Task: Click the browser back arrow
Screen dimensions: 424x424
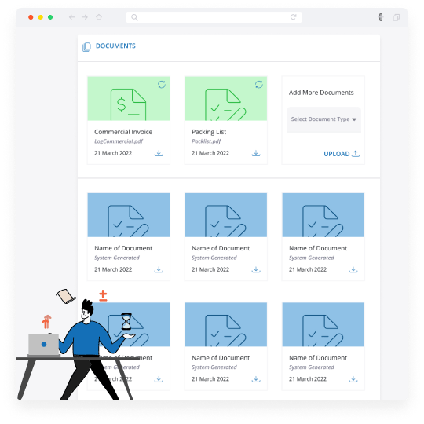Action: click(71, 17)
